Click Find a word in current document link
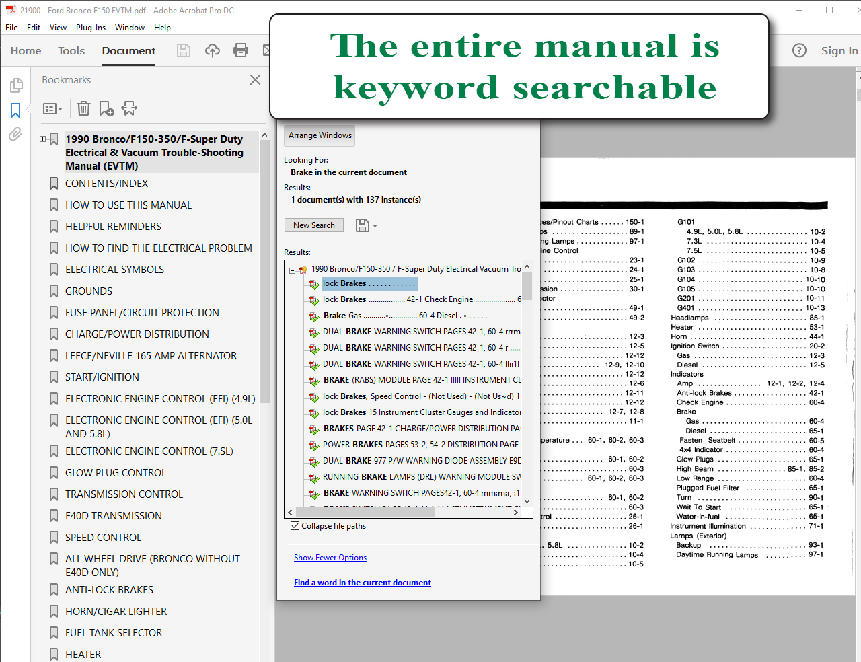The height and width of the screenshot is (662, 861). point(362,583)
